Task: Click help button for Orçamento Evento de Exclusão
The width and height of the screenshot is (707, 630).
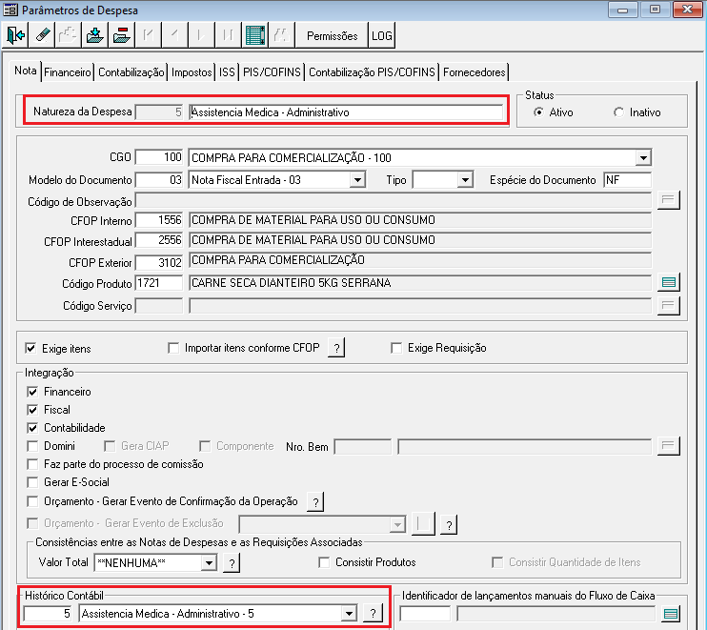Action: tap(449, 525)
